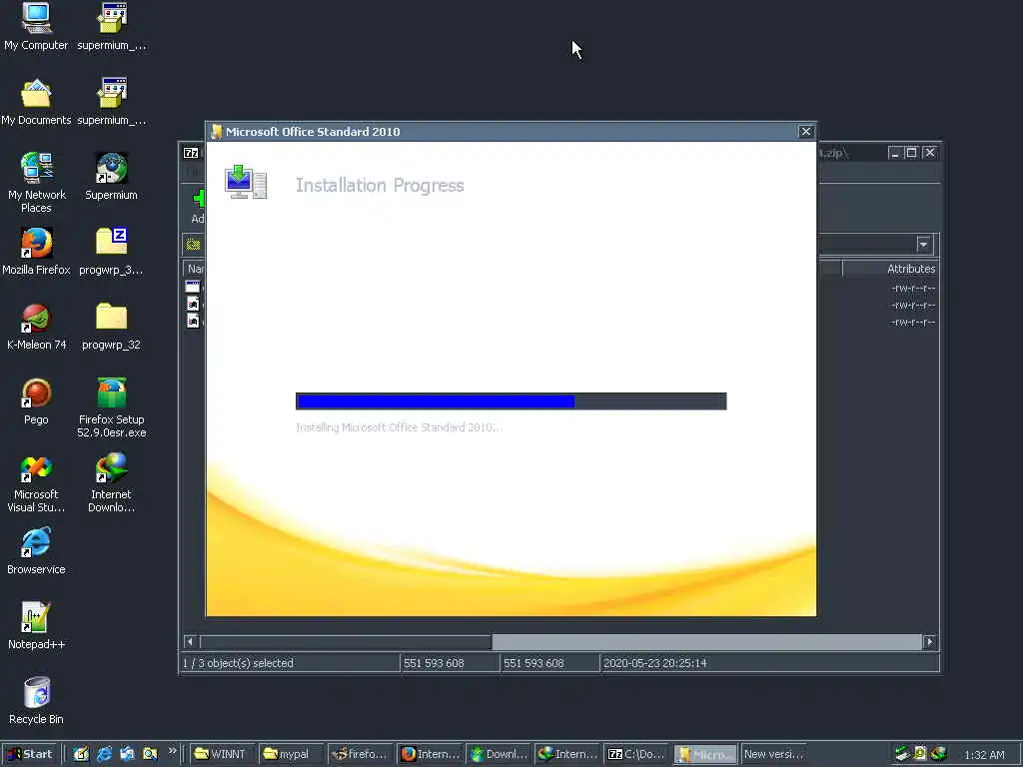The image size is (1023, 767).
Task: Select Firefox Setup 52.9.0esr.exe icon
Action: coord(112,407)
